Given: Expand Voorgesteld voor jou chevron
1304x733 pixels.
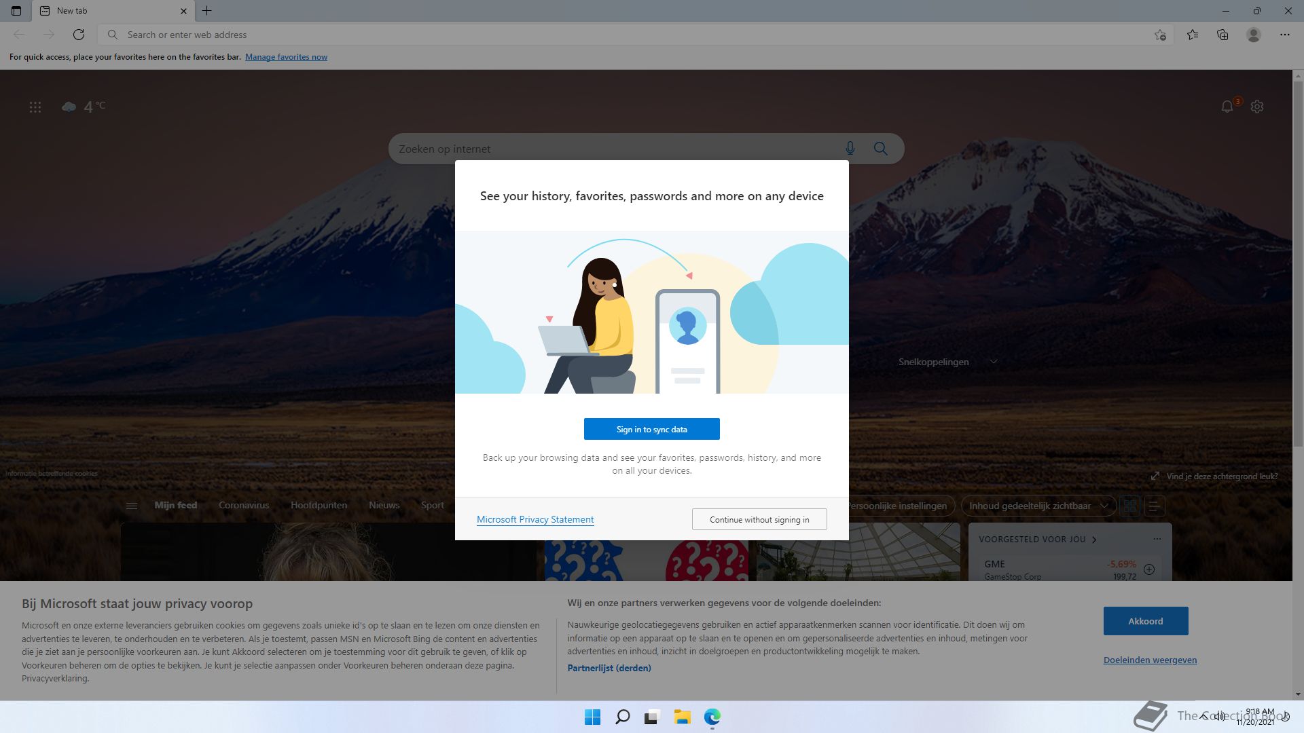Looking at the screenshot, I should click(1094, 540).
